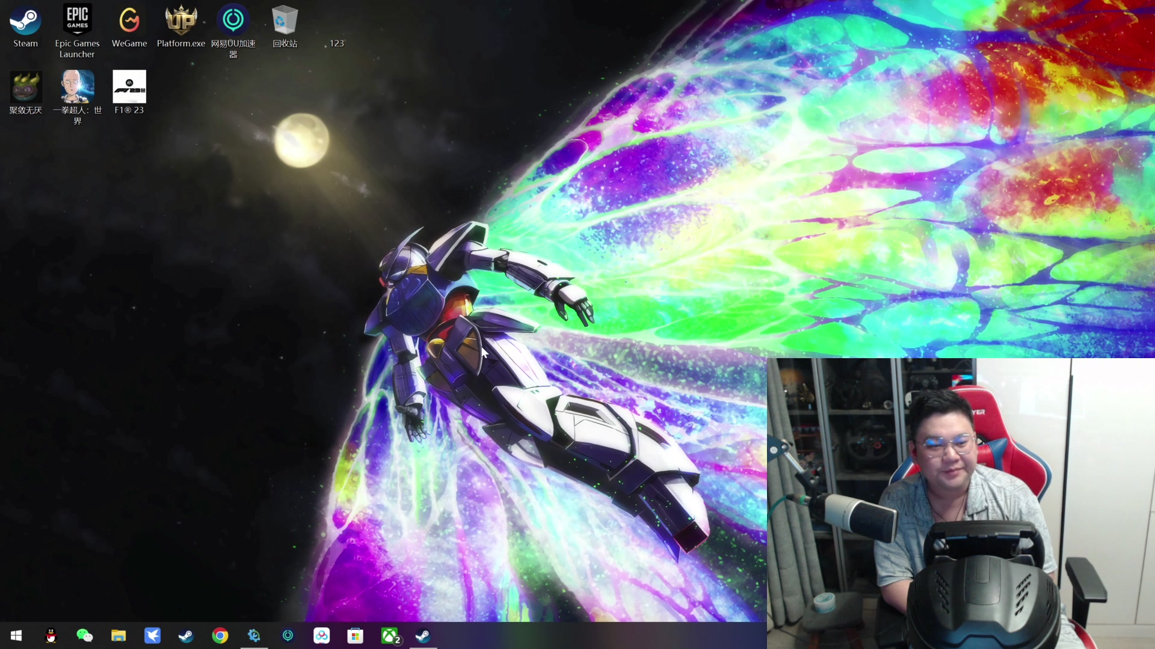This screenshot has height=649, width=1155.
Task: Launch Google Chrome from the taskbar
Action: 220,636
